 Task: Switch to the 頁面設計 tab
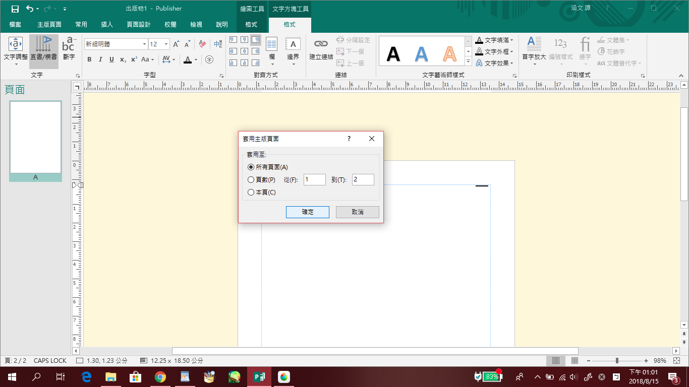[139, 24]
